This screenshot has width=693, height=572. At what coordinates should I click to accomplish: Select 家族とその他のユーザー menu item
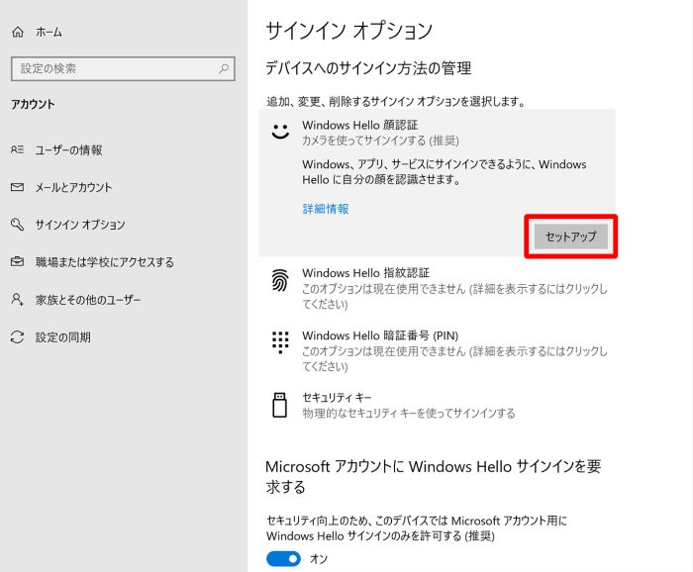pos(87,300)
